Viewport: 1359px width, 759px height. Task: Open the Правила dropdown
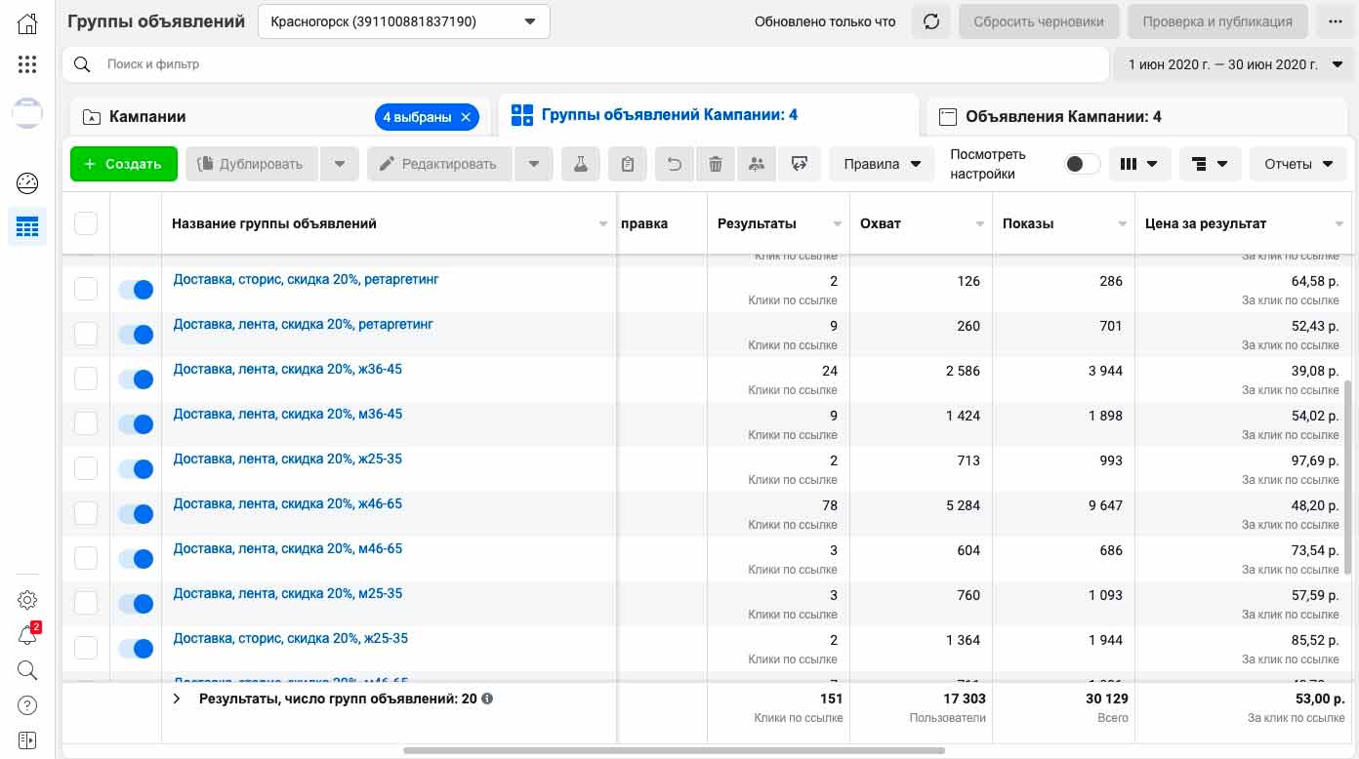(882, 164)
